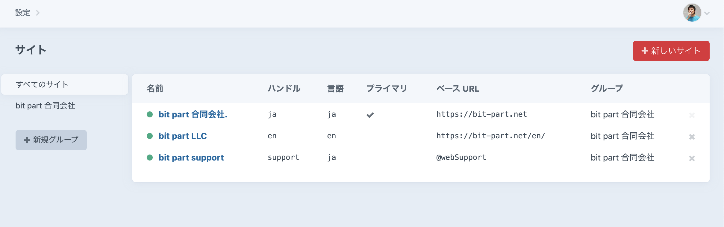
Task: Click the plus icon on 新規グループ
Action: [27, 140]
